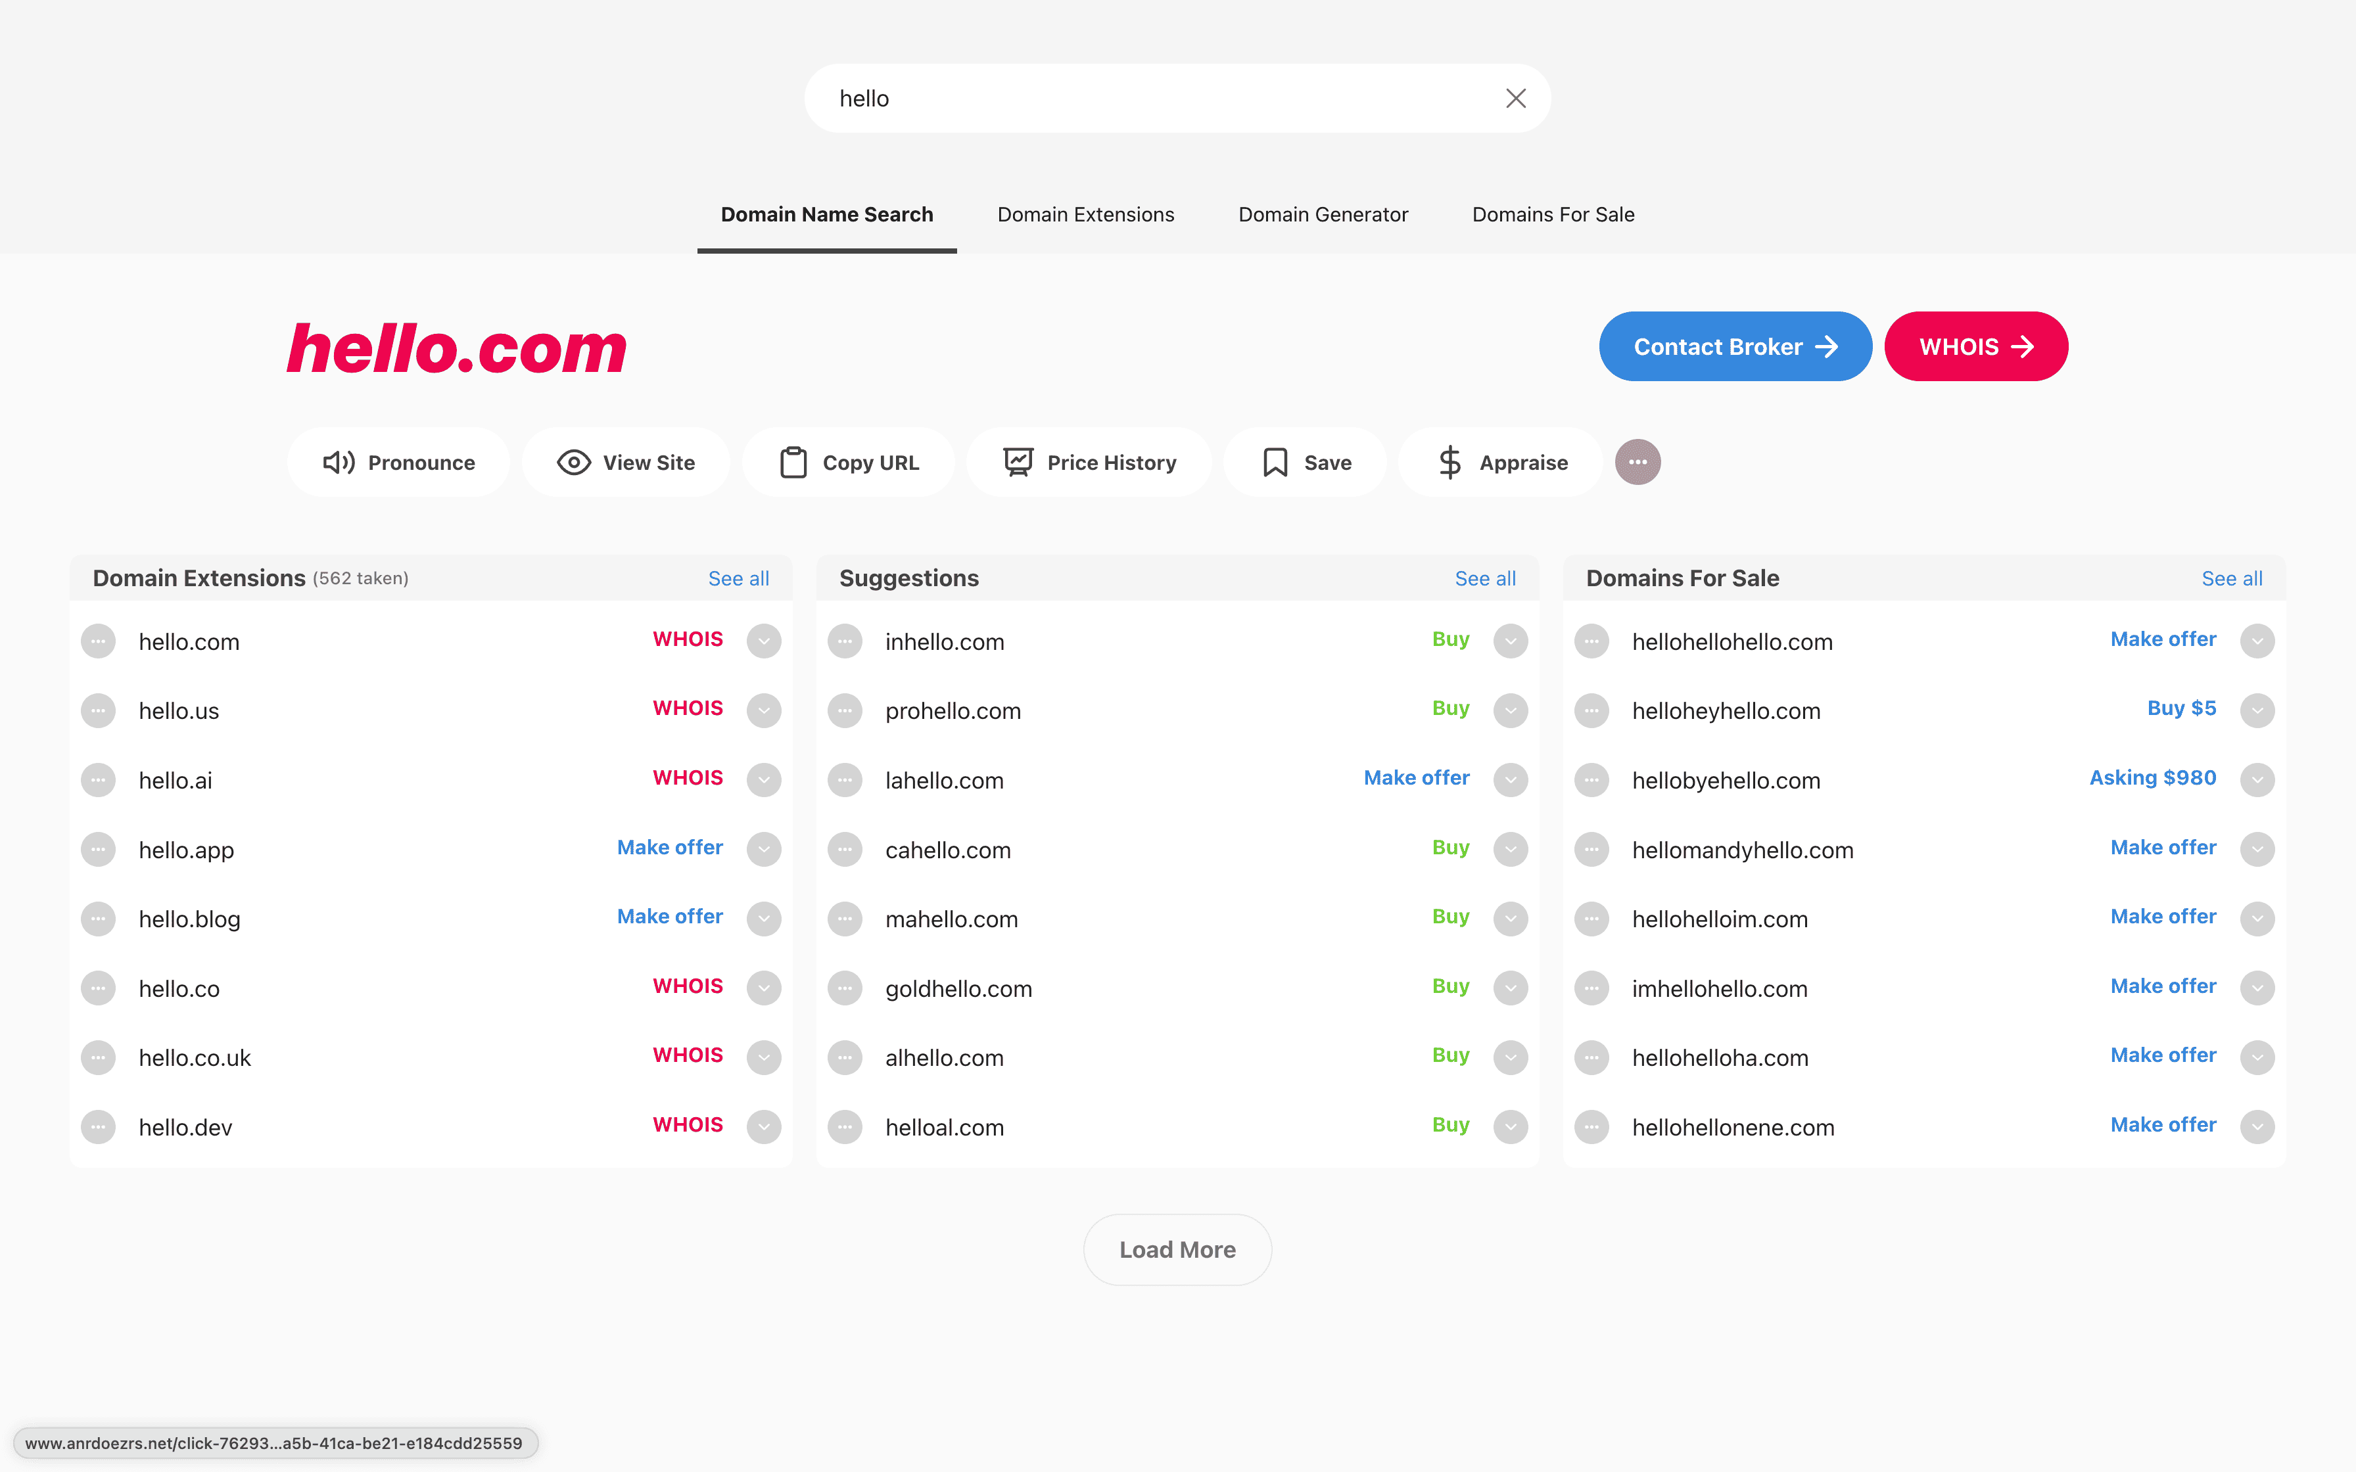This screenshot has width=2356, height=1472.
Task: Open Price History chart icon
Action: click(x=1018, y=463)
